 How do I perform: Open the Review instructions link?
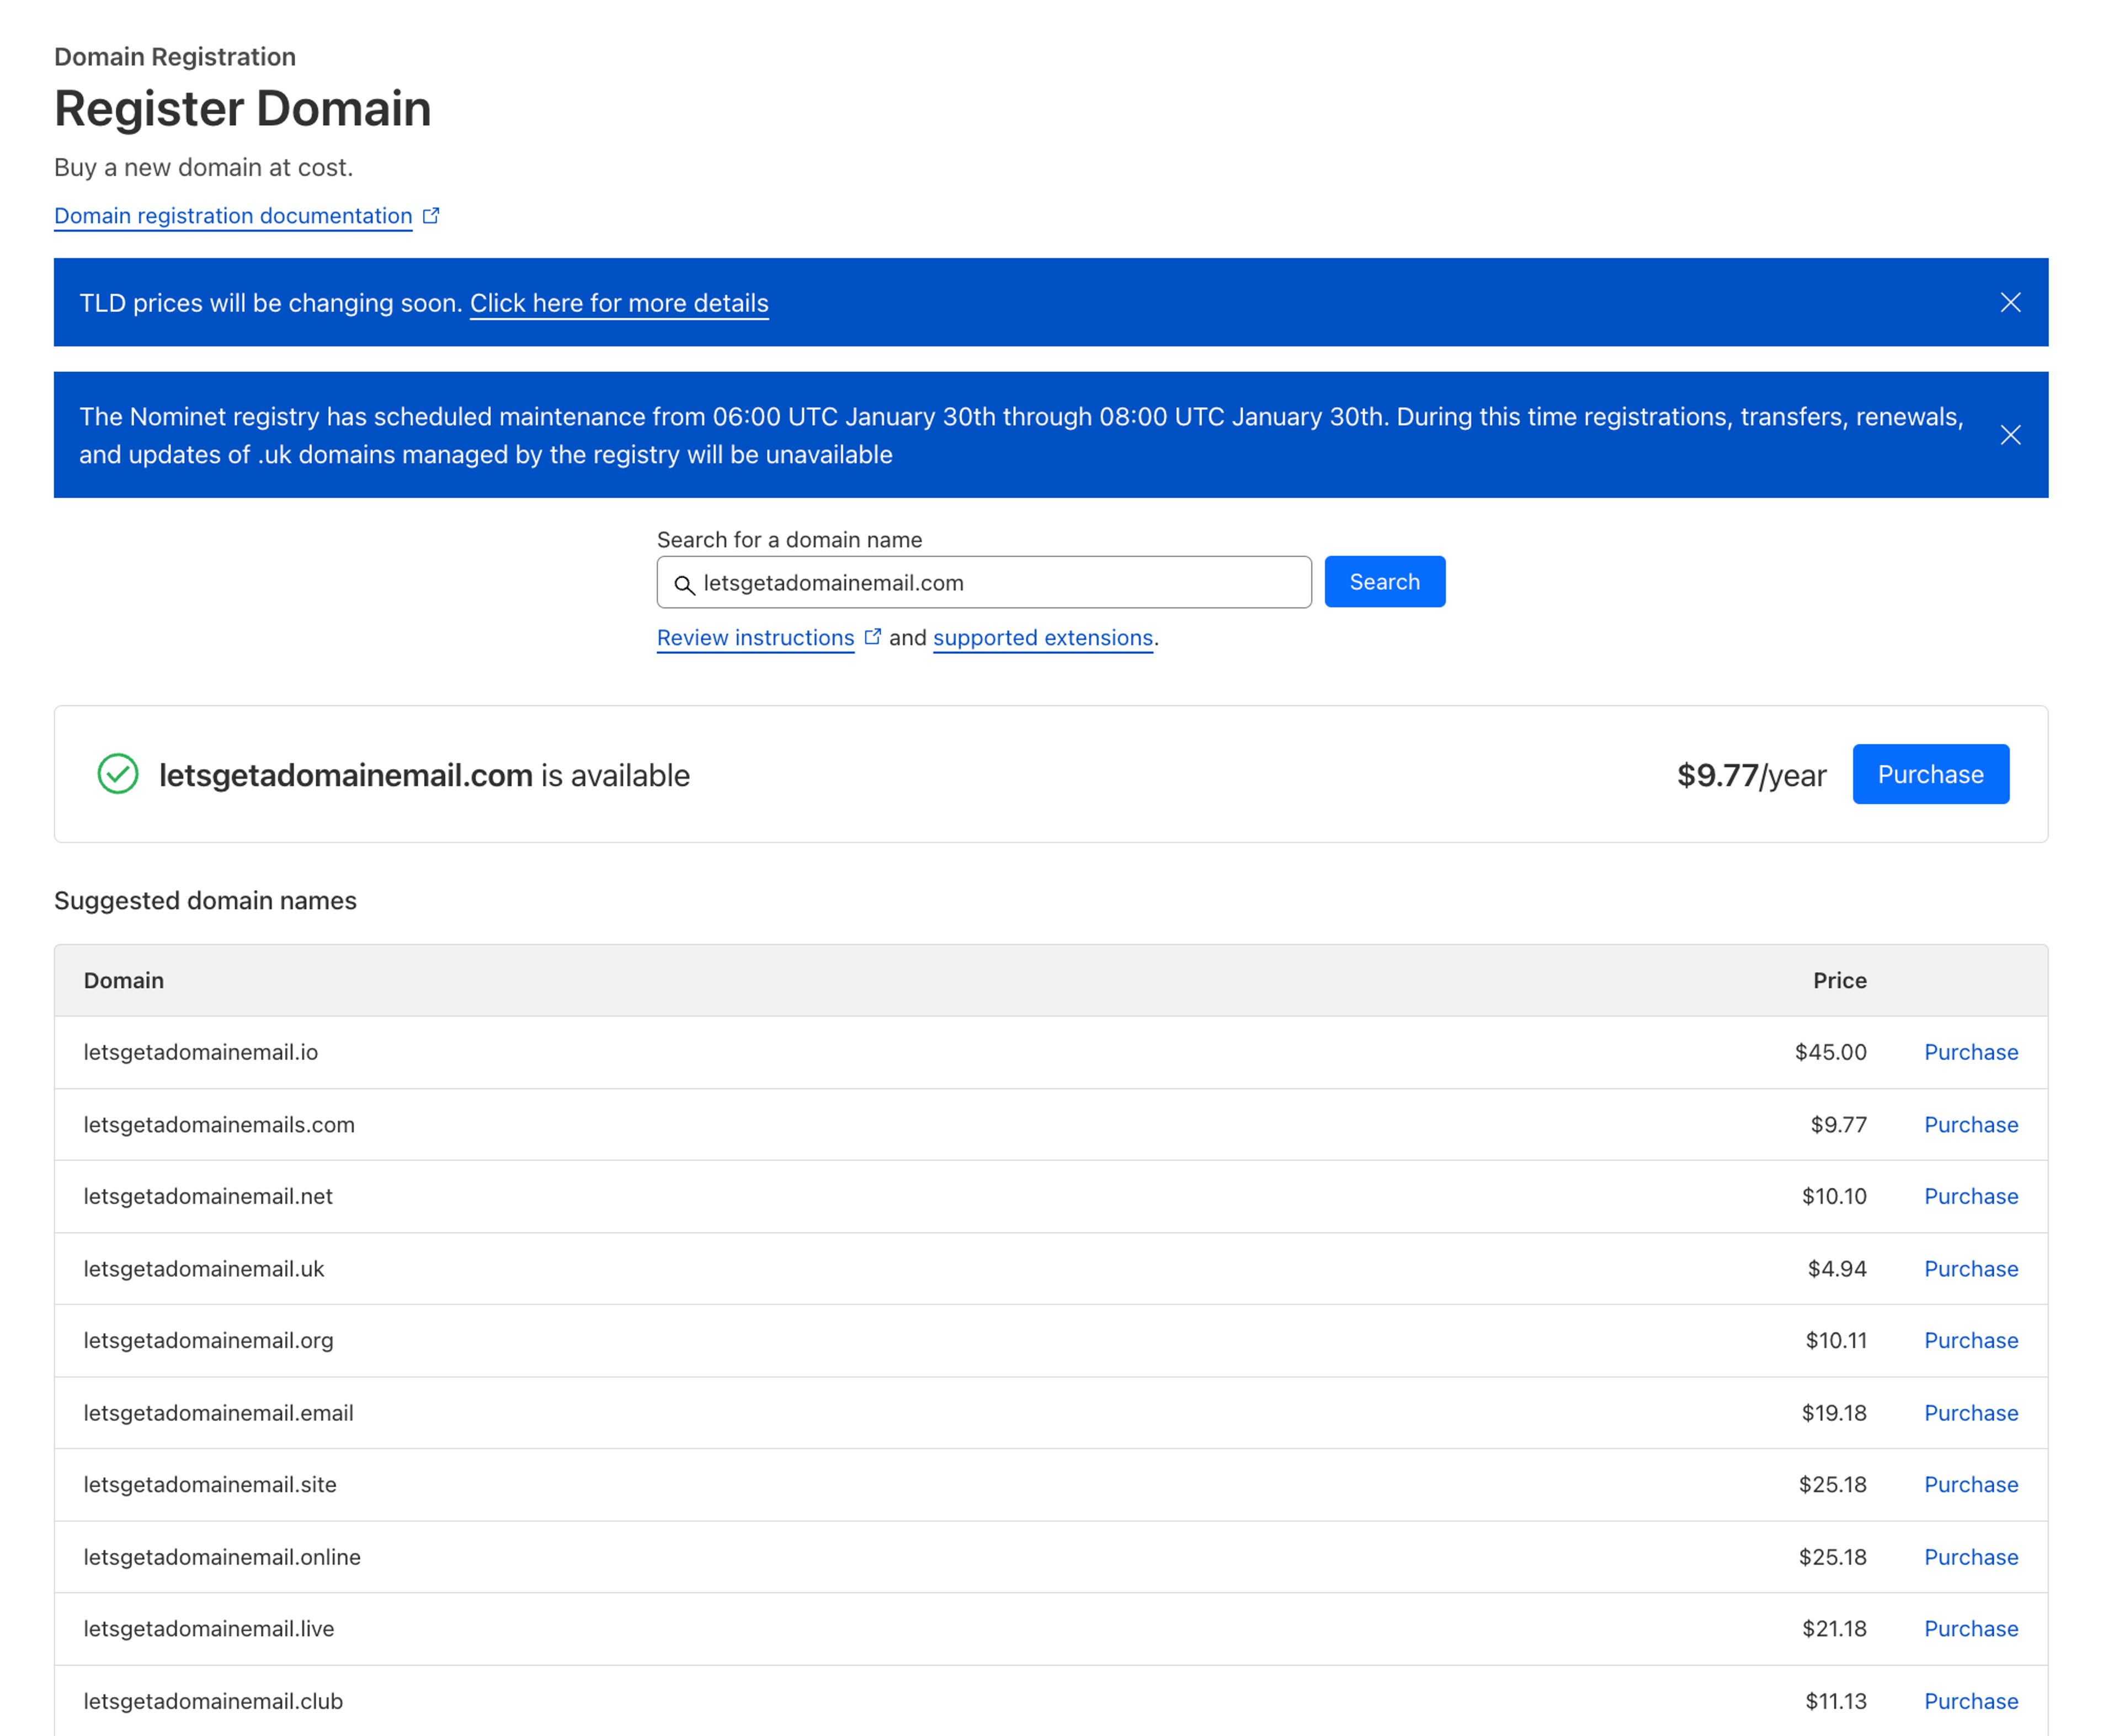(x=755, y=638)
